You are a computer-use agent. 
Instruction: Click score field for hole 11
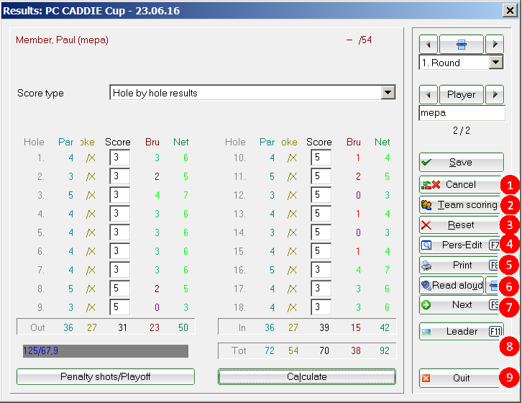pos(321,176)
